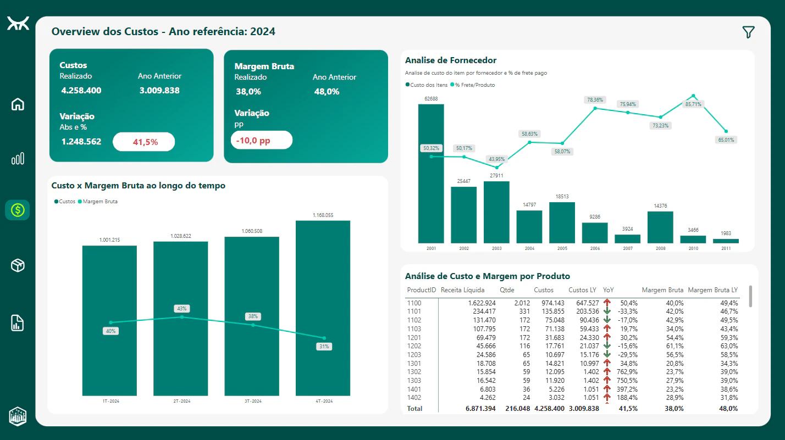Click the % Frete/Produto legend marker

(452, 85)
